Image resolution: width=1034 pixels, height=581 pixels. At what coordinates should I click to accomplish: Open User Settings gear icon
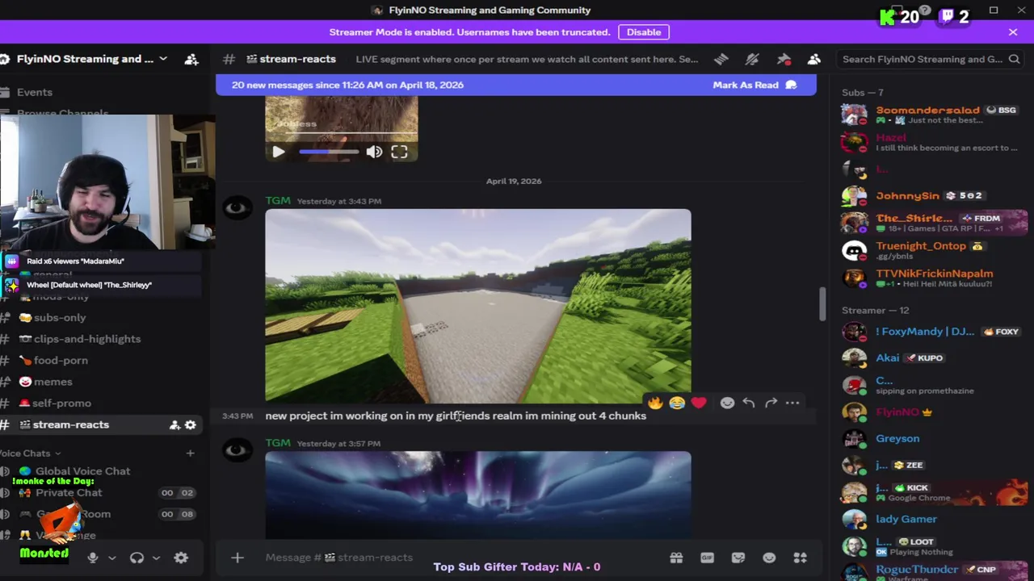181,558
